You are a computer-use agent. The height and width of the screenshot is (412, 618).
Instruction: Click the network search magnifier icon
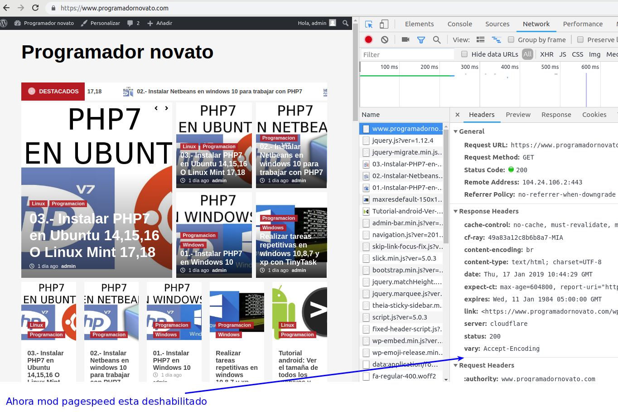[x=437, y=40]
